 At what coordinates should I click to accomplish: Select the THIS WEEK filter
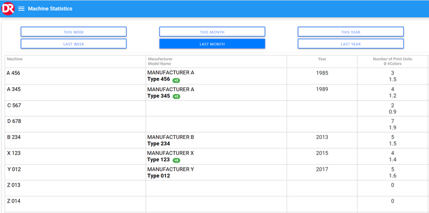click(x=74, y=32)
